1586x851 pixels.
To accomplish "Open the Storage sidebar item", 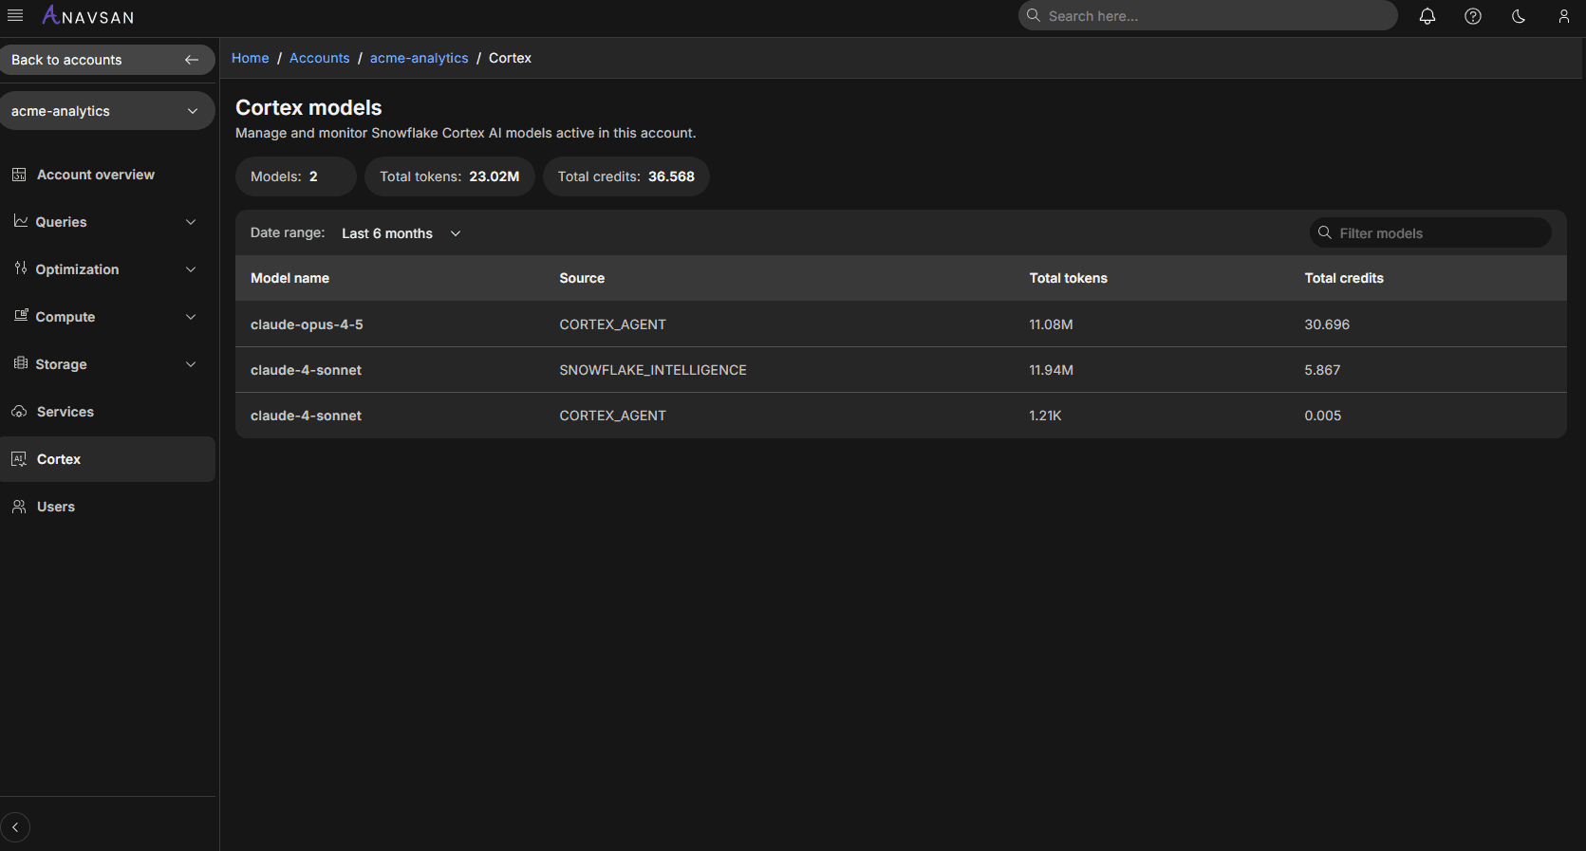I will (x=107, y=364).
